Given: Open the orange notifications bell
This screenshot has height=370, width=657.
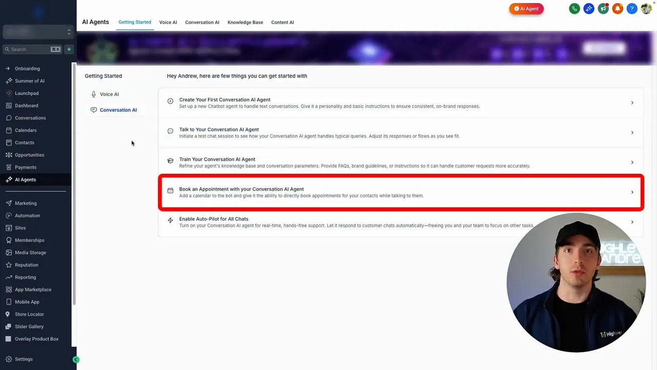Looking at the screenshot, I should [617, 9].
